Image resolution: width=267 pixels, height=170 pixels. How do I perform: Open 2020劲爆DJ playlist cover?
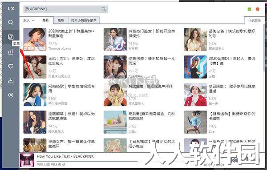click(x=195, y=67)
